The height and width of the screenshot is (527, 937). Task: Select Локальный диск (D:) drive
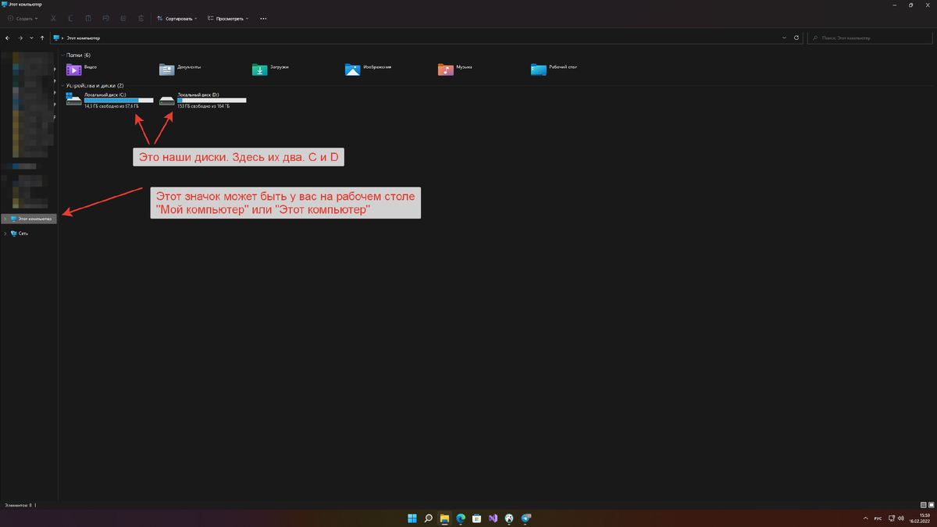pos(202,100)
